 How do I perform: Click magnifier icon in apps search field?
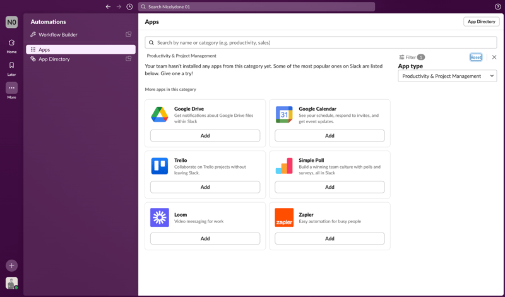tap(151, 42)
